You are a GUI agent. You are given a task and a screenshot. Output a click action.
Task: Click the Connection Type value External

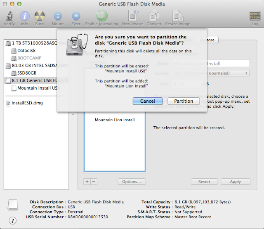(x=75, y=212)
